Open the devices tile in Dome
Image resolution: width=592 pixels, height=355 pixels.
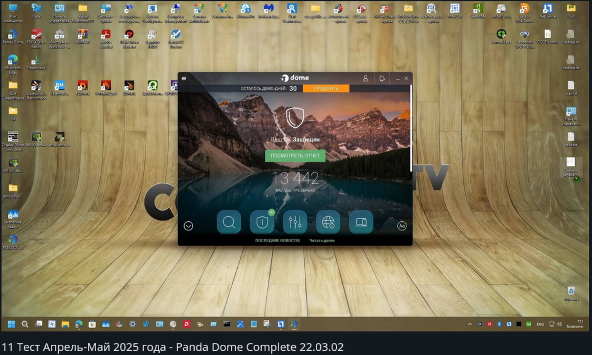361,222
